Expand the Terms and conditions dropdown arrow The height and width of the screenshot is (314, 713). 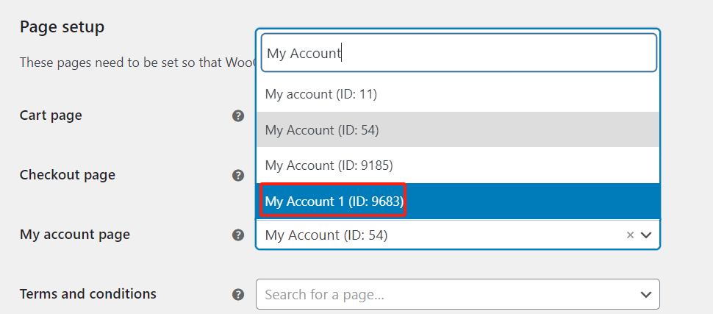click(x=646, y=294)
